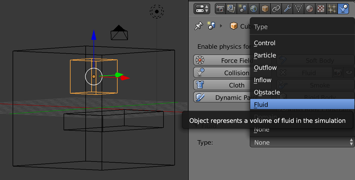This screenshot has height=180, width=355.
Task: Click the red X axis arrow
Action: pyautogui.click(x=125, y=78)
